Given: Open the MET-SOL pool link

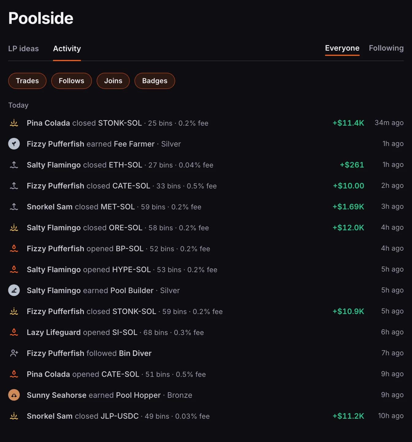Looking at the screenshot, I should click(x=118, y=207).
